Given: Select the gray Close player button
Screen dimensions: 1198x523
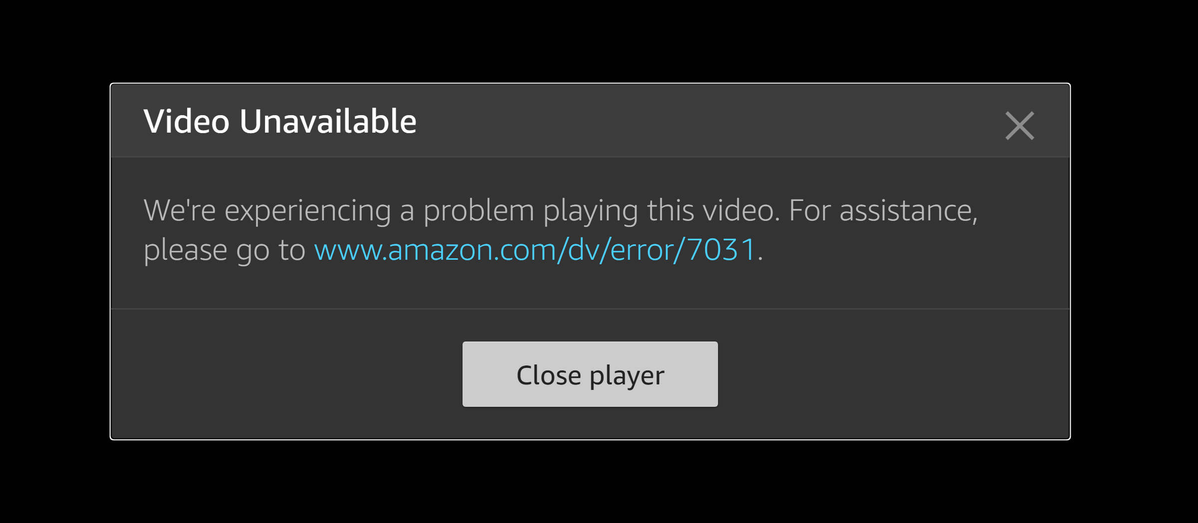Looking at the screenshot, I should (x=590, y=374).
